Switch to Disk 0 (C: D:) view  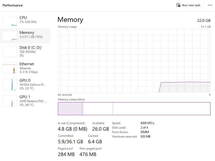click(30, 49)
